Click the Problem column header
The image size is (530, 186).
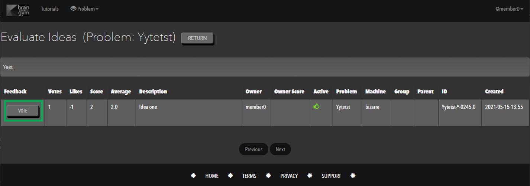346,92
